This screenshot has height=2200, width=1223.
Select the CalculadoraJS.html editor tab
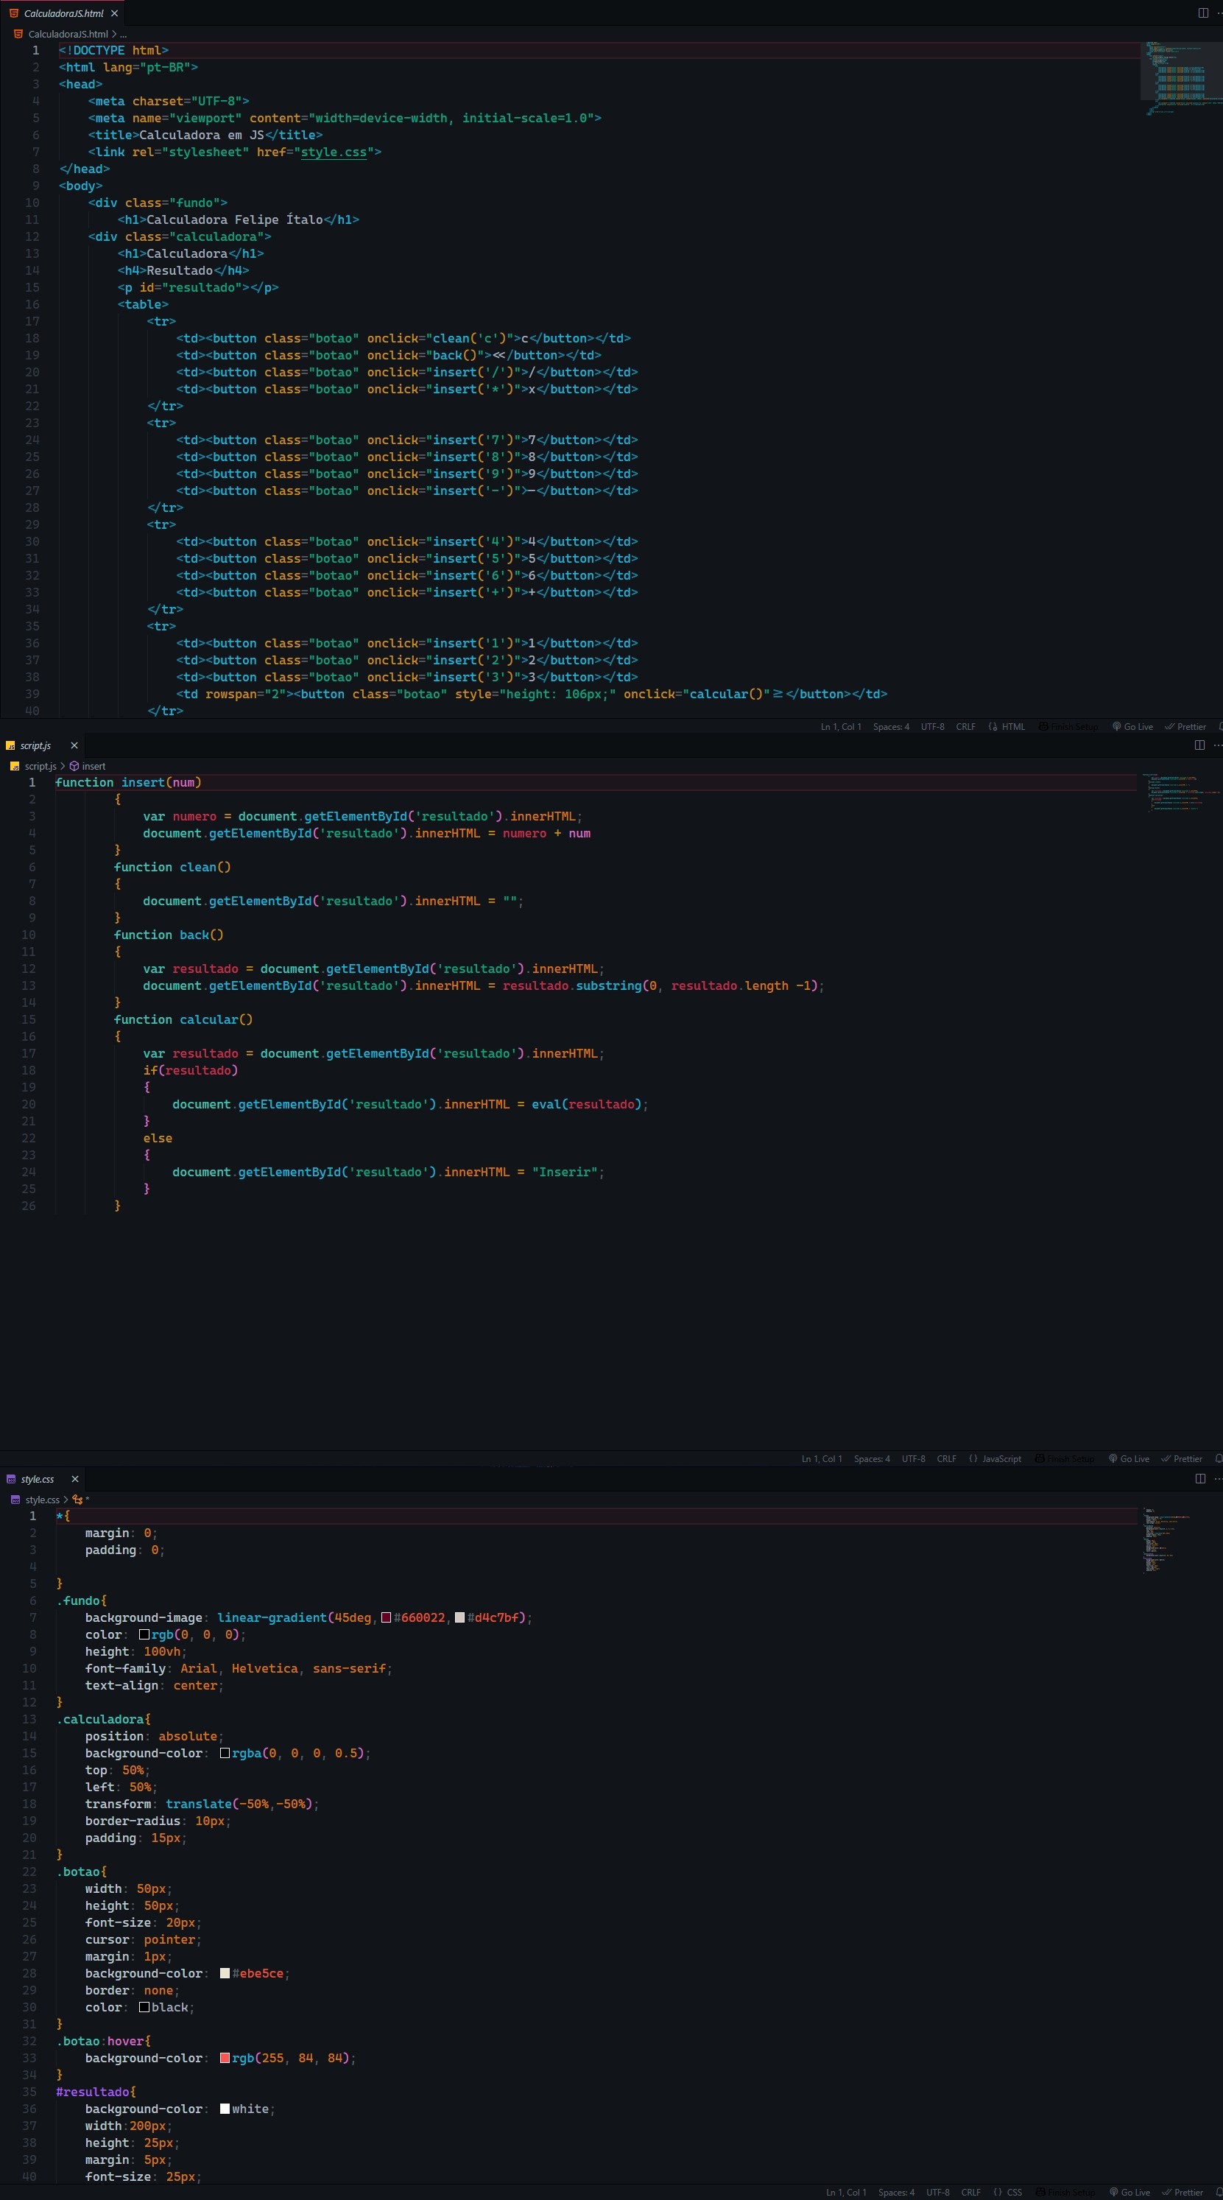click(x=63, y=14)
